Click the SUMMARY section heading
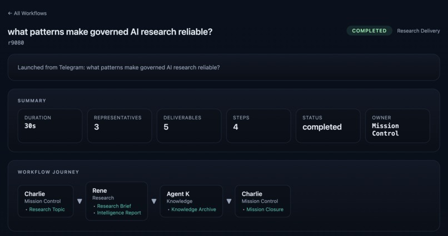448x236 pixels. [32, 100]
